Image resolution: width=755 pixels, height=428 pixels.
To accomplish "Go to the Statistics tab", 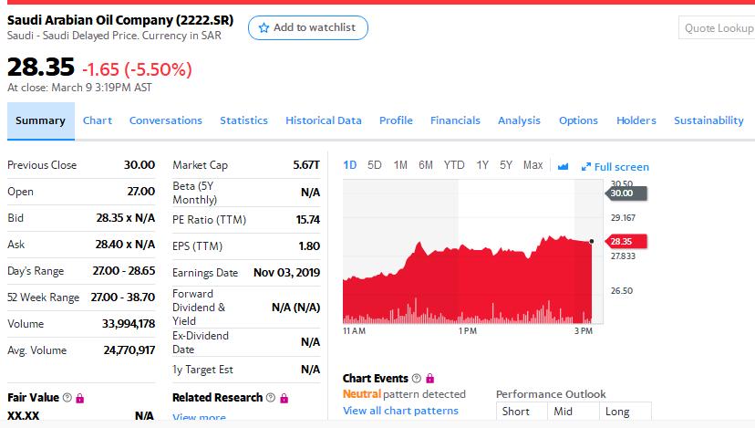I will click(x=243, y=120).
